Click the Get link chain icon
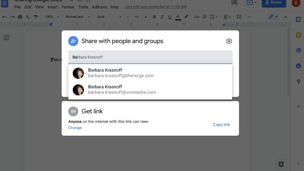This screenshot has width=304, height=171. coord(73,111)
